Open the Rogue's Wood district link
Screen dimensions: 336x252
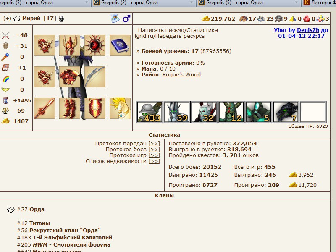tap(181, 75)
